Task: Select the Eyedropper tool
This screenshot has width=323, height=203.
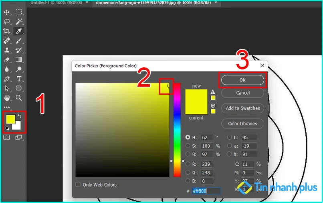Action: pyautogui.click(x=19, y=31)
